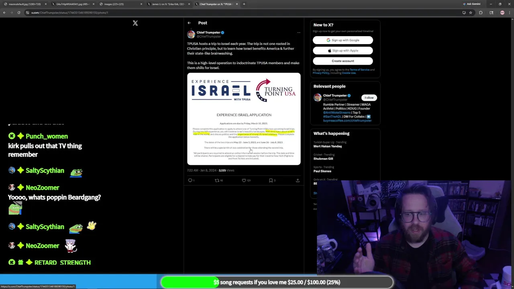
Task: Click the browser back arrow
Action: tap(4, 12)
